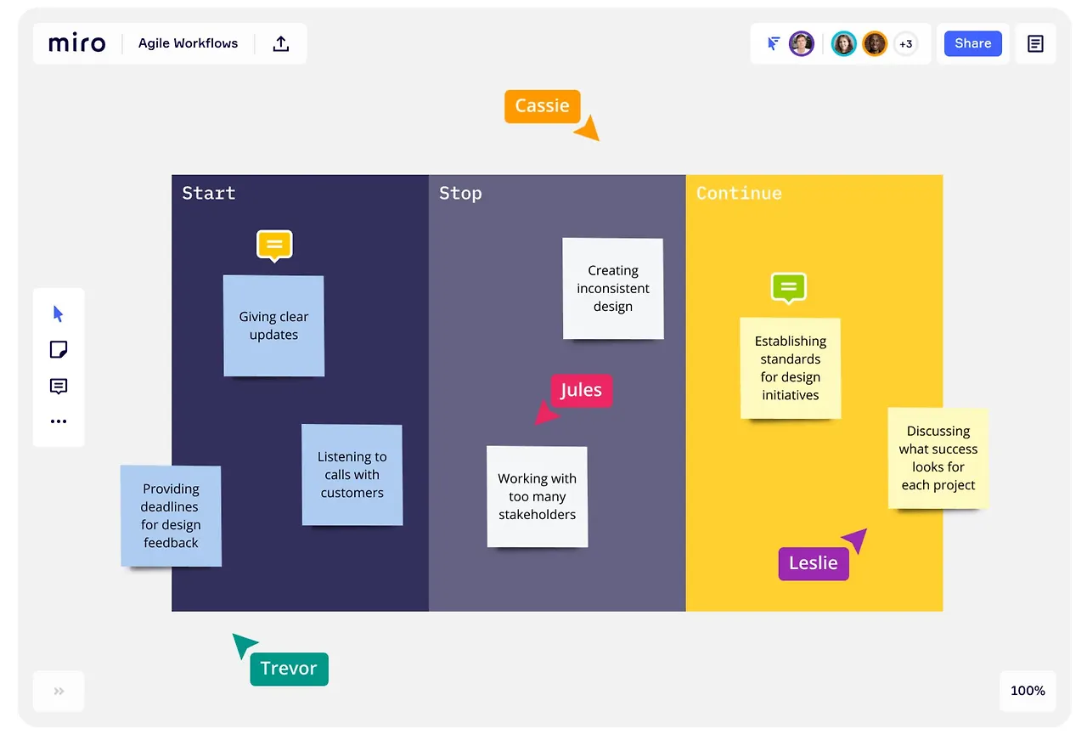The image size is (1087, 740).
Task: Open green comment above Establishing standards note
Action: coord(789,288)
